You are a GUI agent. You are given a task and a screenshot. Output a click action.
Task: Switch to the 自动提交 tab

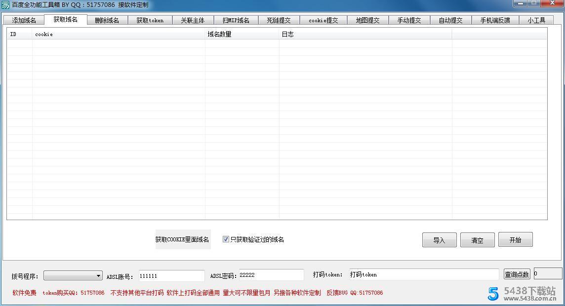point(450,20)
